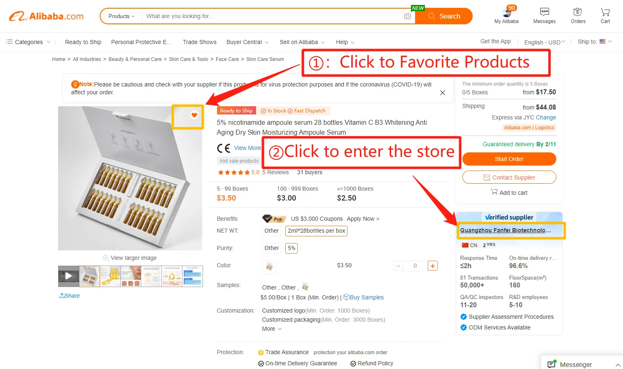
Task: Close the COVID-19 note banner
Action: [443, 93]
